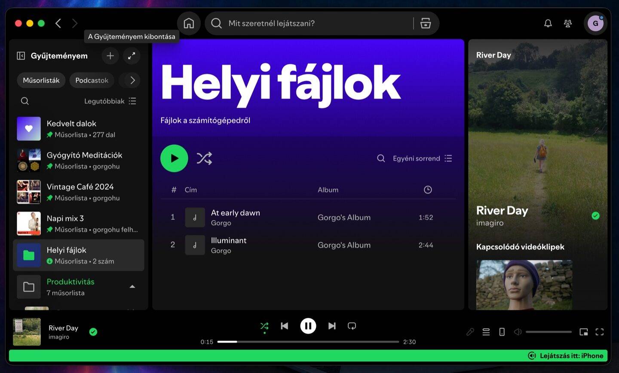Screen dimensions: 619x373
Task: Open Gorgo's Album on Illuminant row
Action: pyautogui.click(x=344, y=245)
